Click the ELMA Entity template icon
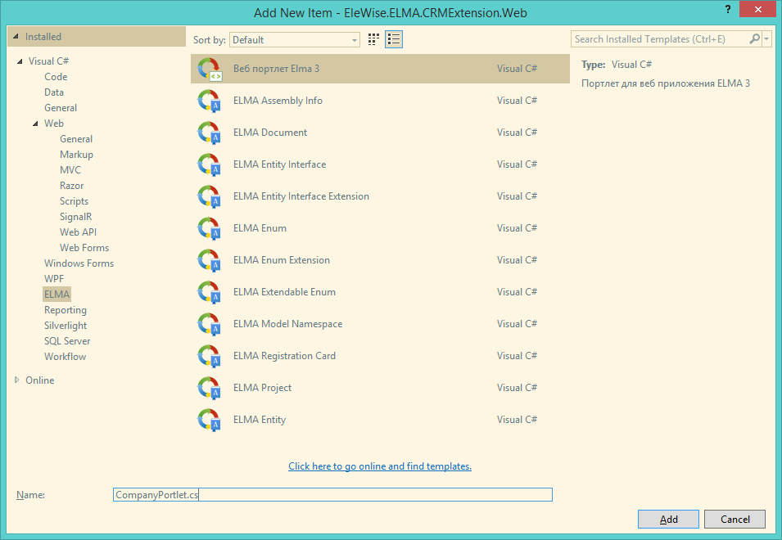The width and height of the screenshot is (782, 540). 210,420
